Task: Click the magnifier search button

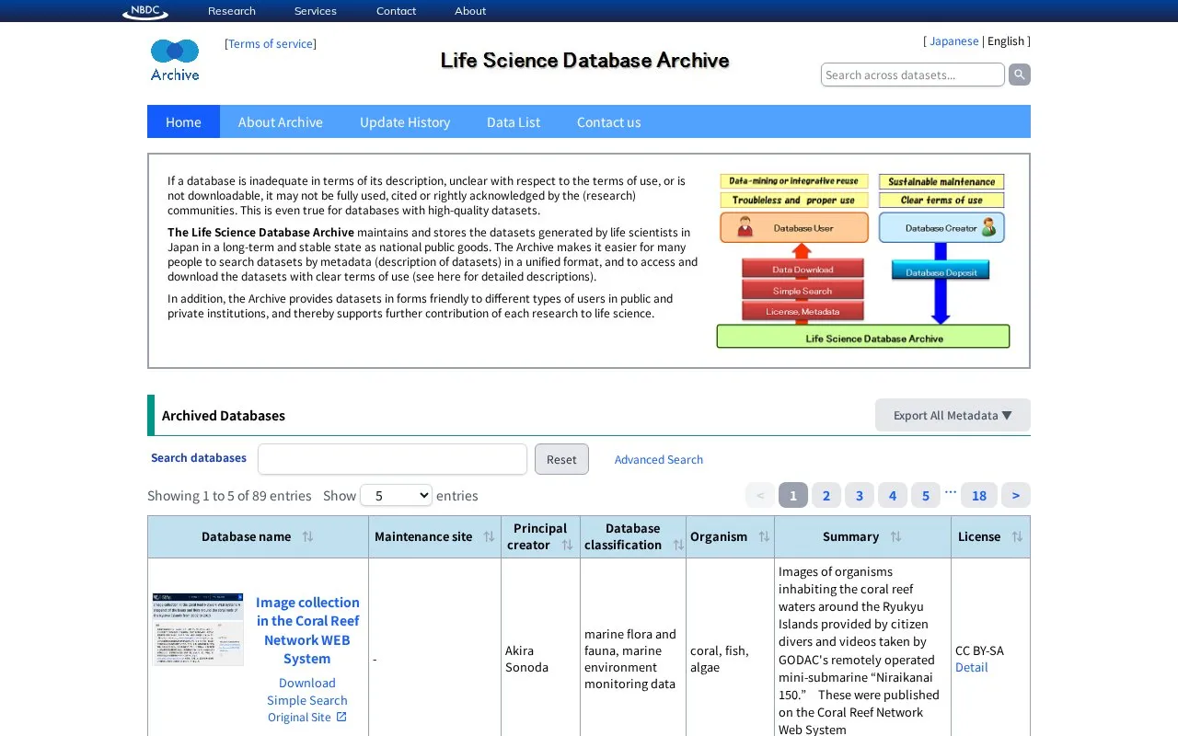Action: [x=1020, y=75]
